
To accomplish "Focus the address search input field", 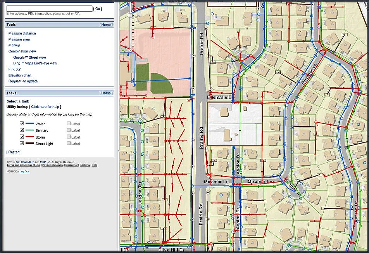I will pyautogui.click(x=49, y=9).
